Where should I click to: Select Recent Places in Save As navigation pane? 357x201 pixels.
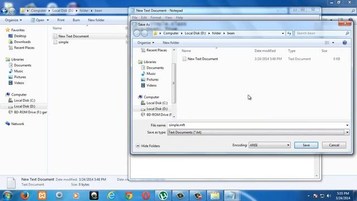click(x=154, y=50)
